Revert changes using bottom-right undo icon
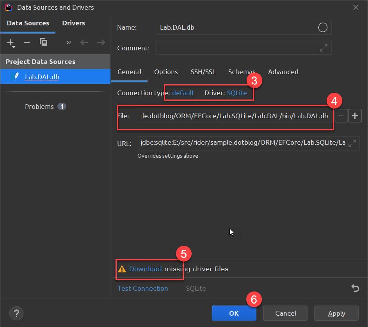 click(x=355, y=288)
